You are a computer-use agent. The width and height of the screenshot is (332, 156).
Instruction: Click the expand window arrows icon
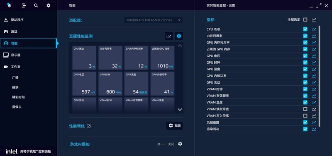click(x=319, y=6)
